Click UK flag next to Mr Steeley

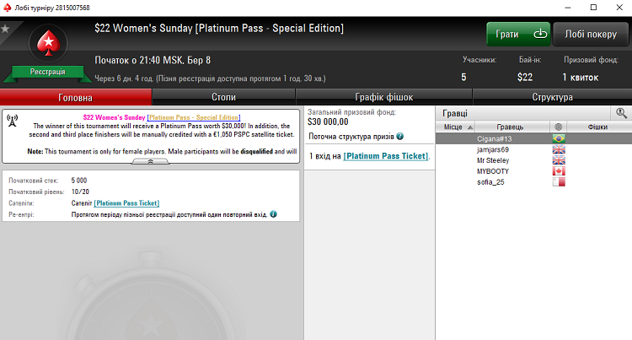click(559, 160)
